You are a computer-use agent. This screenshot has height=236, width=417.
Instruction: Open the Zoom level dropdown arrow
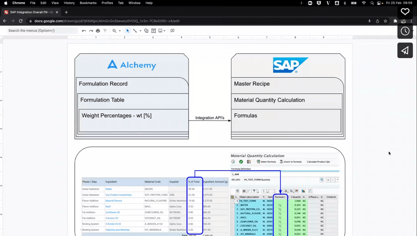(x=120, y=31)
